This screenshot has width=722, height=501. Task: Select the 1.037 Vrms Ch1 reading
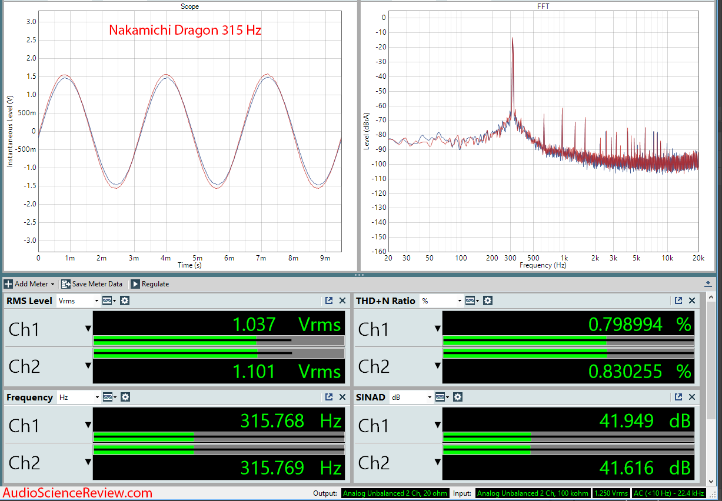pos(287,324)
